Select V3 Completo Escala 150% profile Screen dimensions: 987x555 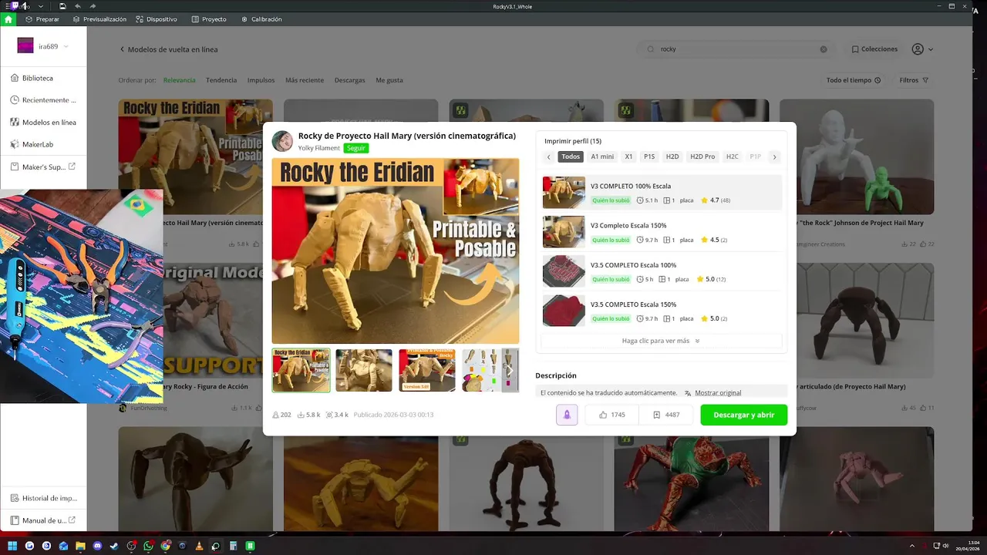coord(662,232)
